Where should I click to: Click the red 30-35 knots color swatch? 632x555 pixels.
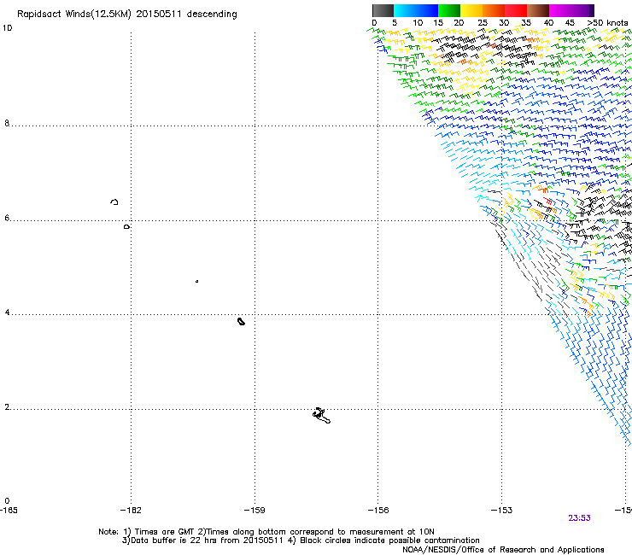pos(516,10)
